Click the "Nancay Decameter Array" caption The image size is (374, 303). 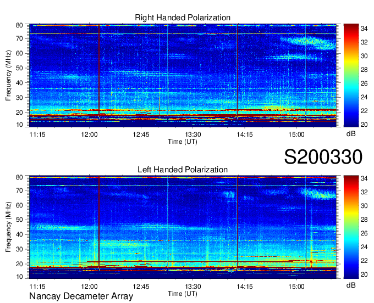tap(81, 296)
